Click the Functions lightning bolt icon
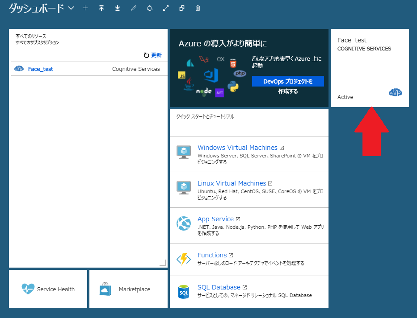This screenshot has height=318, width=417. pos(184,259)
